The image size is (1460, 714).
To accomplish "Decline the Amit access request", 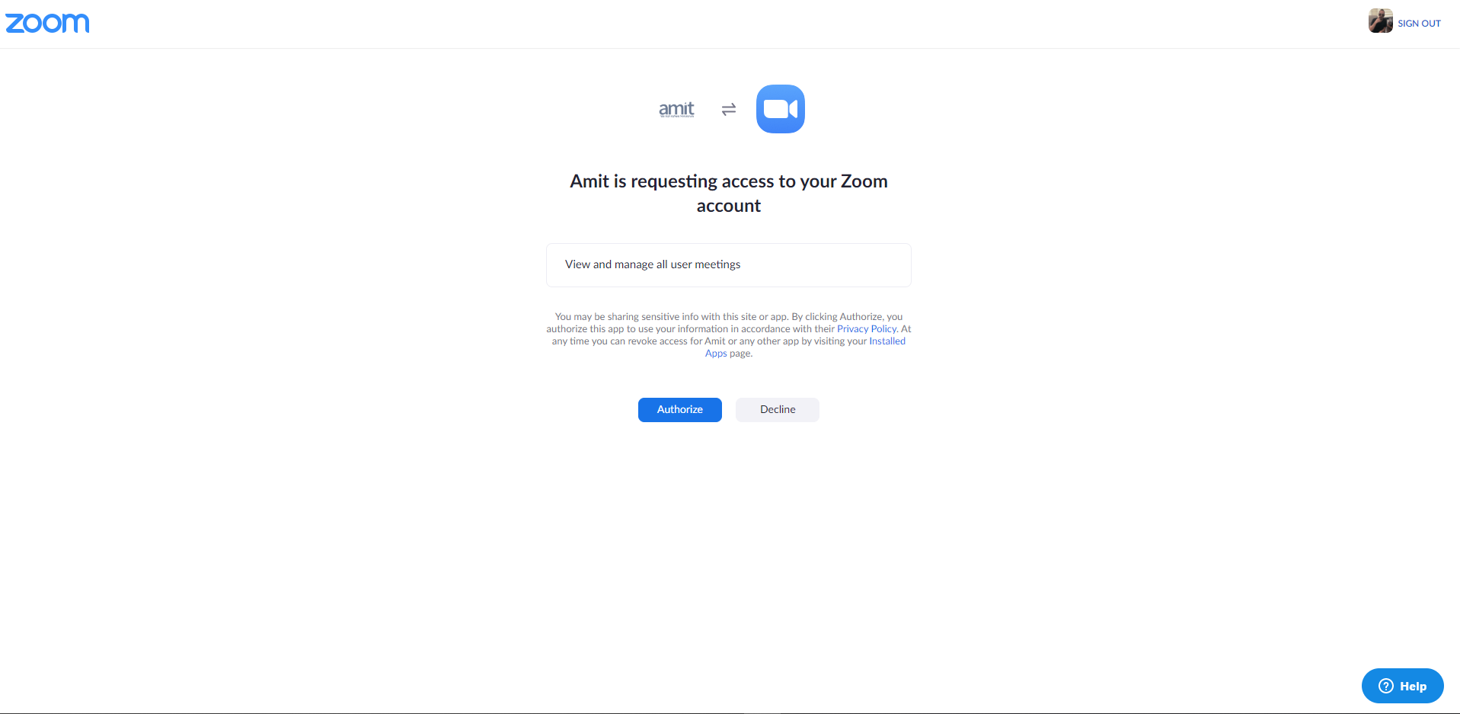I will (x=778, y=410).
